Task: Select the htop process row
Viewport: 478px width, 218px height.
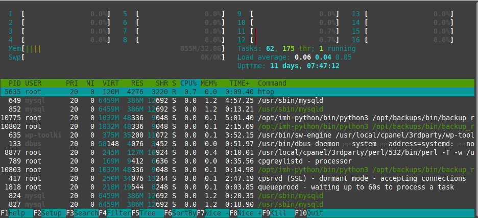Action: [x=237, y=92]
